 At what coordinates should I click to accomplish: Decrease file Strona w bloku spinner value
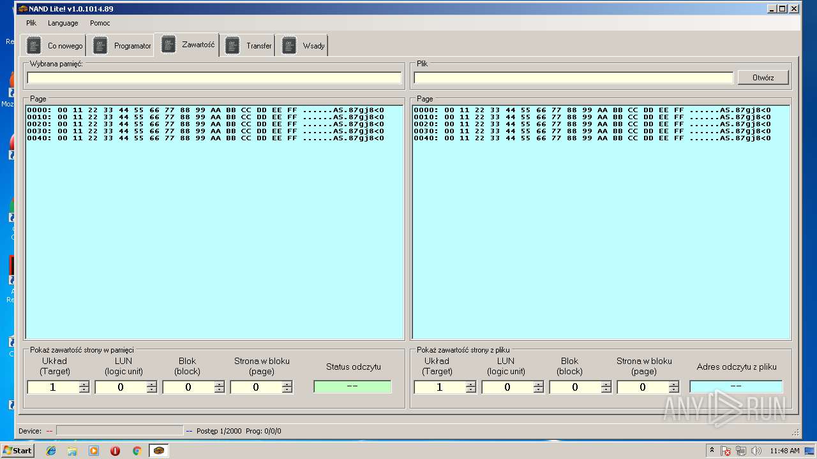[x=673, y=390]
